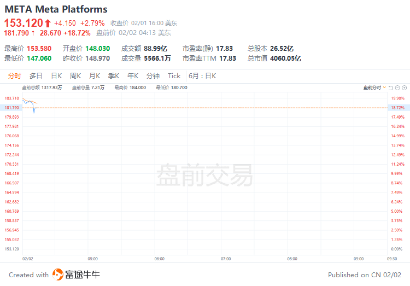Viewport: 410px width, 286px height.
Task: Switch to the 日K tab
Action: (x=56, y=76)
